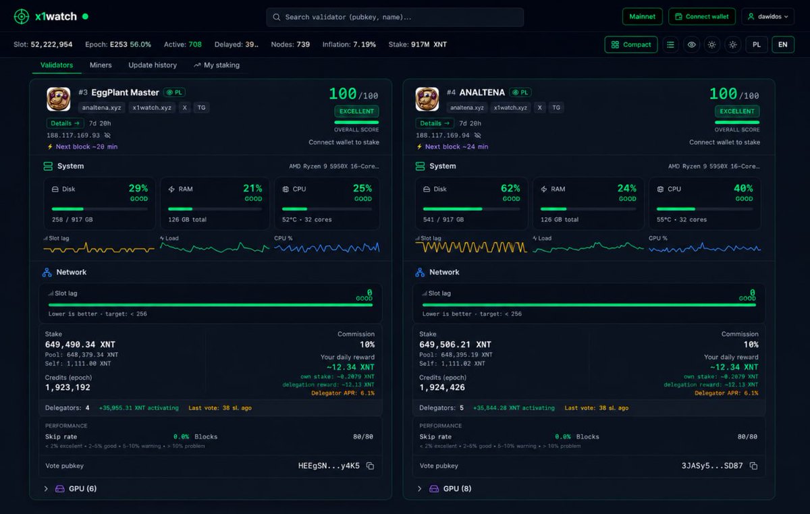Toggle IP visibility for 188.117.169.93
The width and height of the screenshot is (810, 514).
tap(107, 136)
